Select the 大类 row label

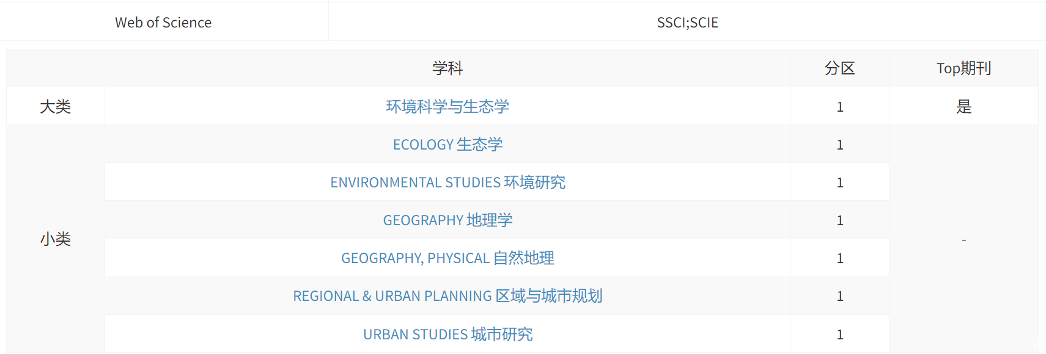(x=55, y=107)
